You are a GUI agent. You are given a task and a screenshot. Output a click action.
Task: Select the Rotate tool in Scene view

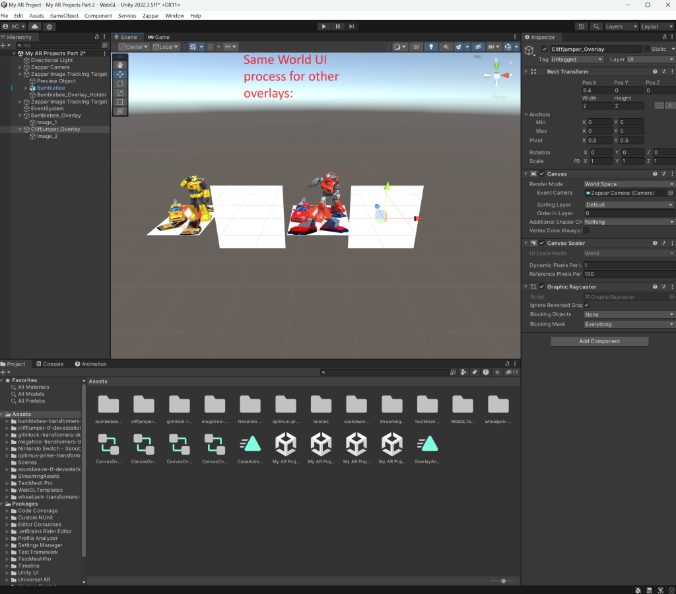click(x=120, y=84)
